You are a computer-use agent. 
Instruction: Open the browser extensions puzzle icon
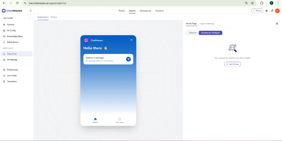(x=262, y=3)
